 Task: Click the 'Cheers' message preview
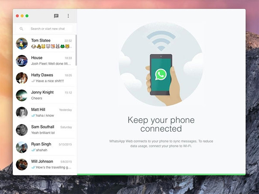pyautogui.click(x=37, y=98)
